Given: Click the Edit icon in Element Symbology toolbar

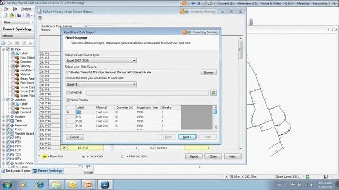Looking at the screenshot, I should (x=24, y=43).
